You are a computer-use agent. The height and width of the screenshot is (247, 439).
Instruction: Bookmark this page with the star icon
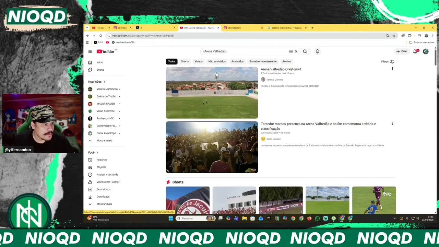coord(394,36)
